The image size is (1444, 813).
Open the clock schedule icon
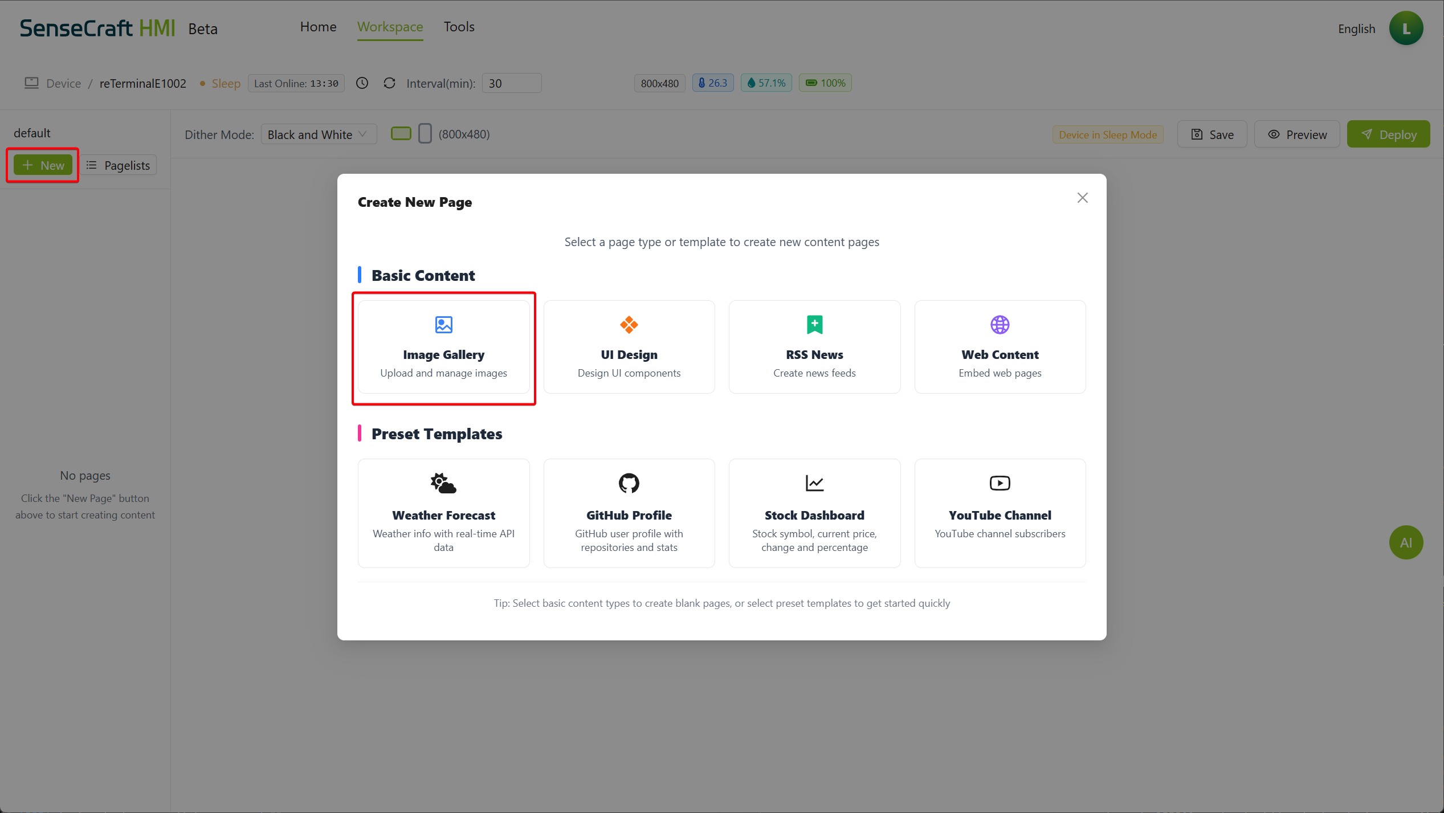362,83
